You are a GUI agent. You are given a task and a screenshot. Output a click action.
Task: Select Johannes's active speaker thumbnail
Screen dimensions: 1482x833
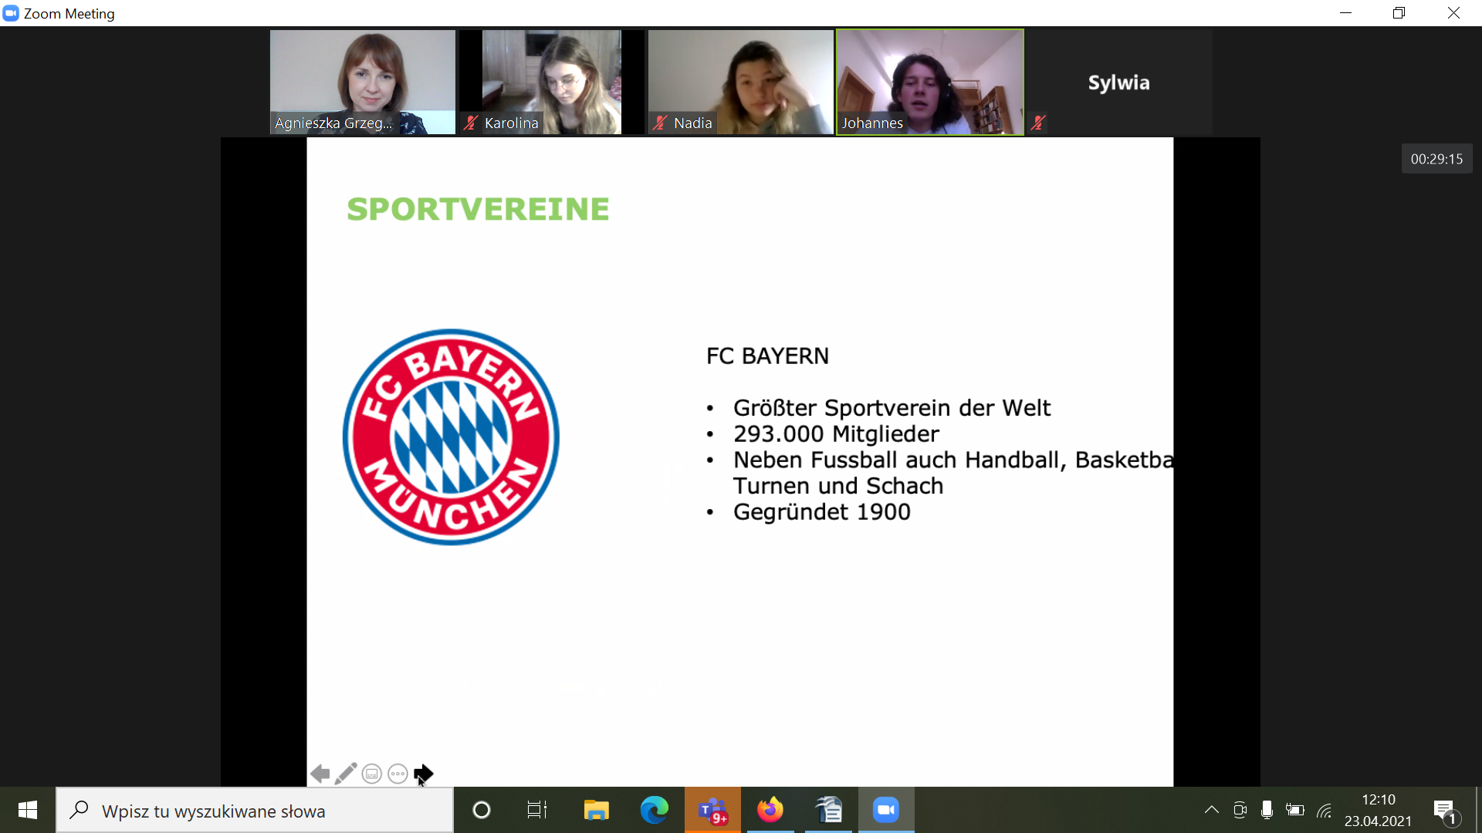click(930, 83)
